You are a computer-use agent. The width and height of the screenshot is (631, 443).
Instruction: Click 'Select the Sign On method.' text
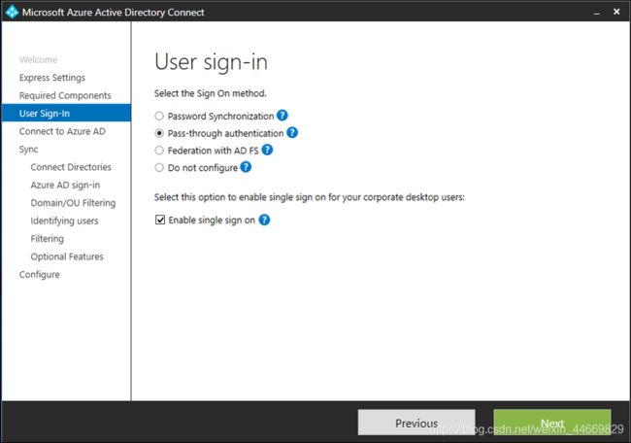tap(211, 93)
